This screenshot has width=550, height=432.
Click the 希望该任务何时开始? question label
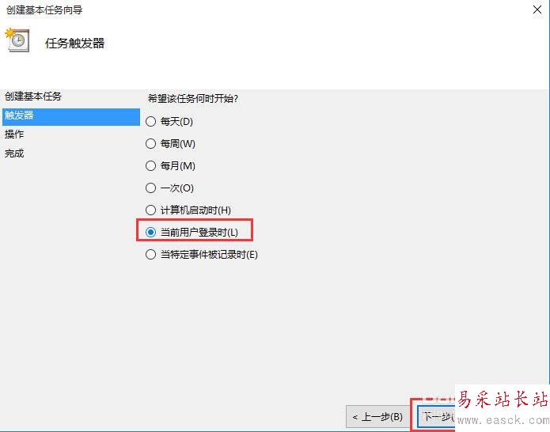coord(193,99)
